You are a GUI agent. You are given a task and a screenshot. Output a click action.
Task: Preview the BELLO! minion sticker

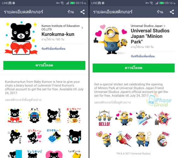coord(104,118)
